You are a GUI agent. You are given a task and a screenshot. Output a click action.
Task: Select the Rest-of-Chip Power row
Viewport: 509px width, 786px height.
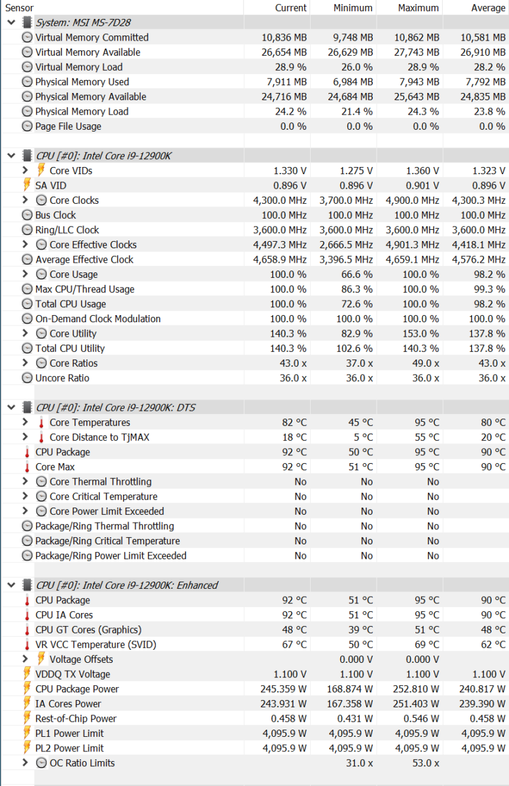254,719
